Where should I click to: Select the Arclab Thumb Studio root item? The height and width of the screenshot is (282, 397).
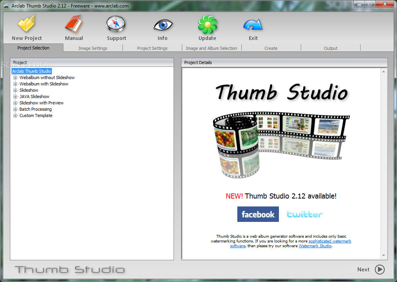(32, 71)
